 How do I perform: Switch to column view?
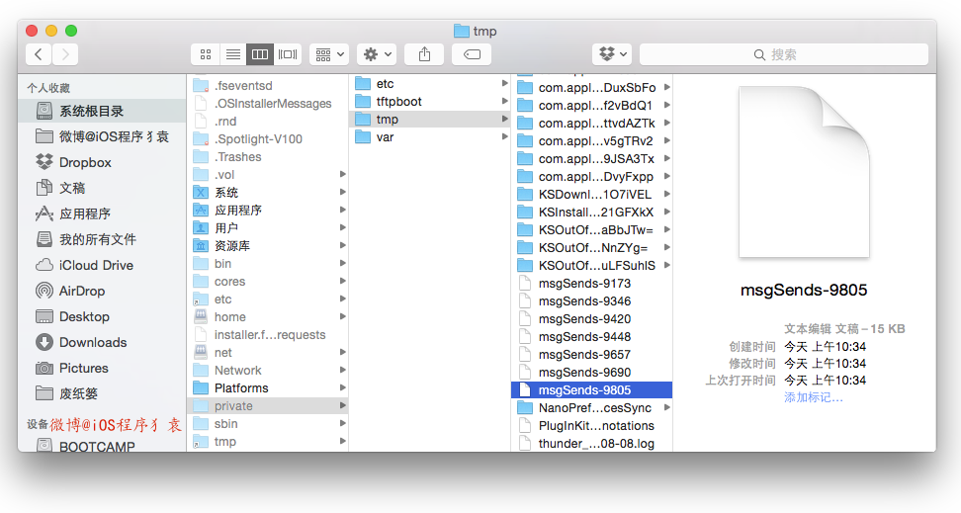[260, 54]
